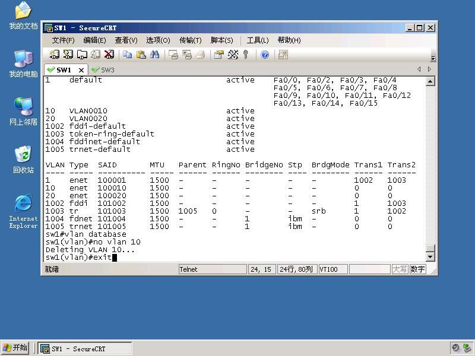Open the 脚本(S) menu

tap(221, 40)
